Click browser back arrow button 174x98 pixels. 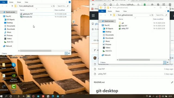click(93, 4)
